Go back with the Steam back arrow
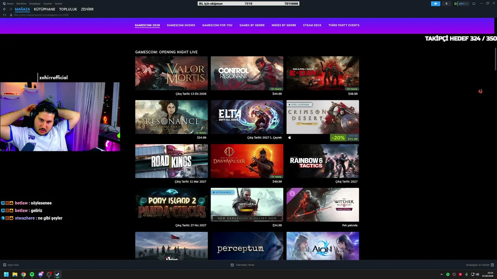The height and width of the screenshot is (279, 497). 5,9
